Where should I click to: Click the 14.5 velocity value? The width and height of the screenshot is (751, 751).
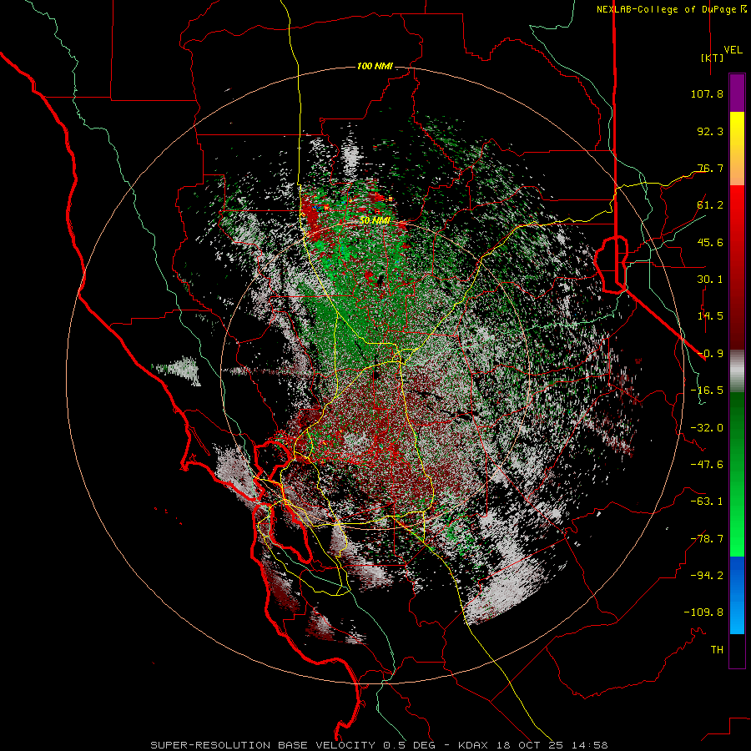point(710,316)
